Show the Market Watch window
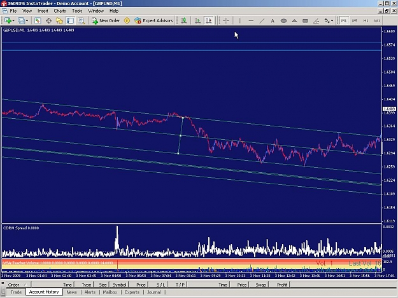 pos(38,20)
